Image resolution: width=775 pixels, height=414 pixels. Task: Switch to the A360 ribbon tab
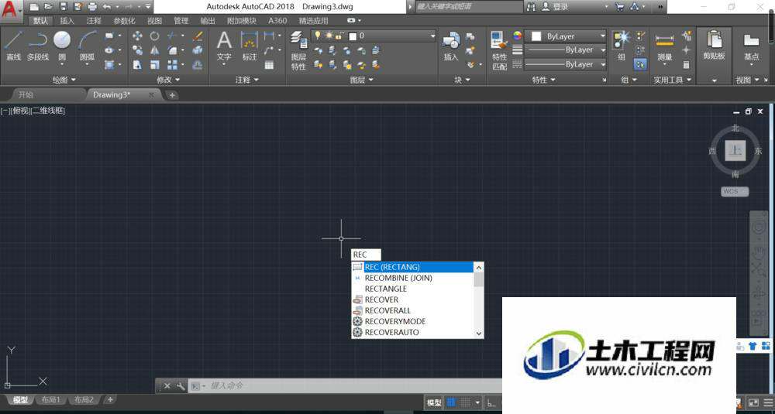point(277,21)
